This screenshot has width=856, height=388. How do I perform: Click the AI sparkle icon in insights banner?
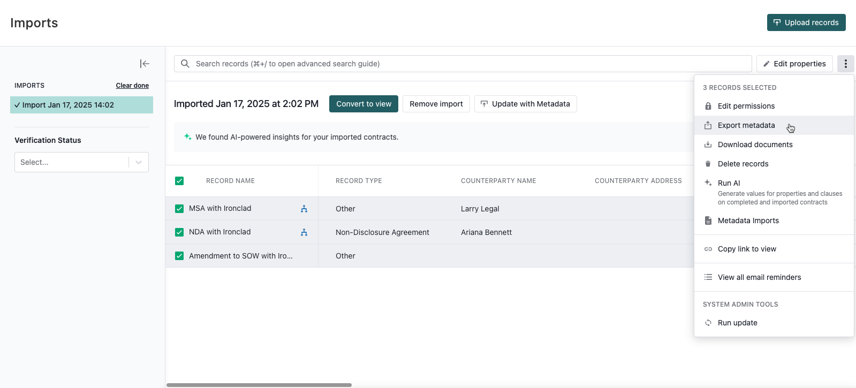[x=188, y=137]
